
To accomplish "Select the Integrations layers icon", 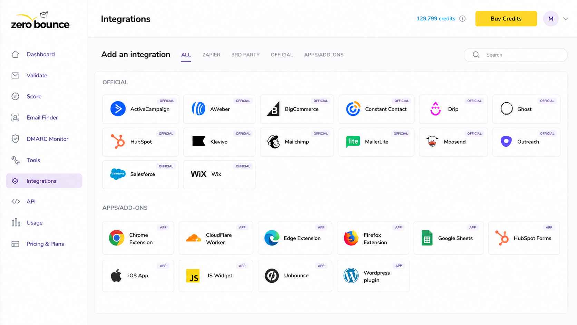I will [15, 181].
